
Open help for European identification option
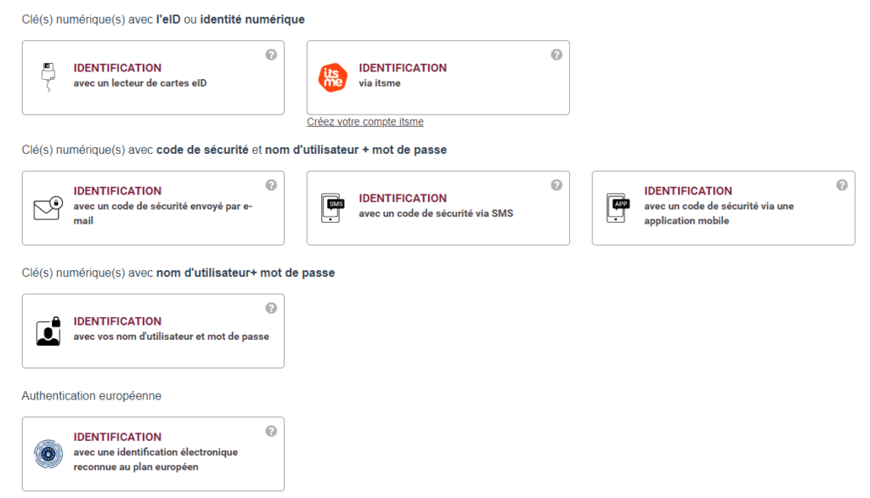pyautogui.click(x=271, y=431)
